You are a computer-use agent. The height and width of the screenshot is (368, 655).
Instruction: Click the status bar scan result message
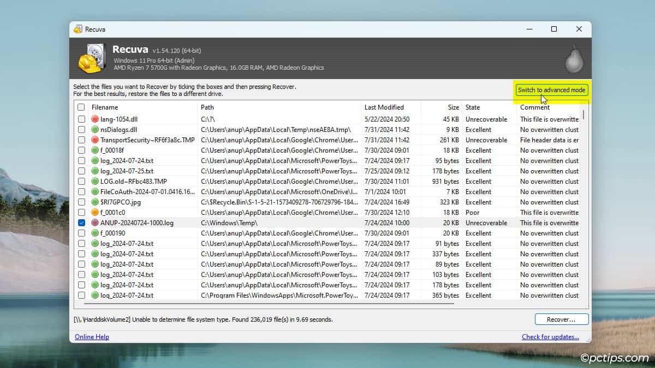(204, 319)
